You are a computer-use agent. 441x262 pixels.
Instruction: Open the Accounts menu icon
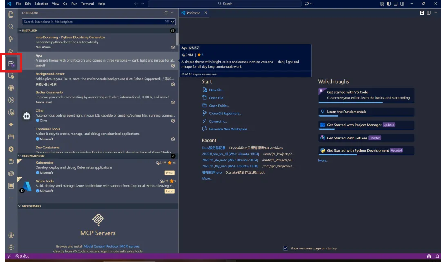tap(11, 235)
